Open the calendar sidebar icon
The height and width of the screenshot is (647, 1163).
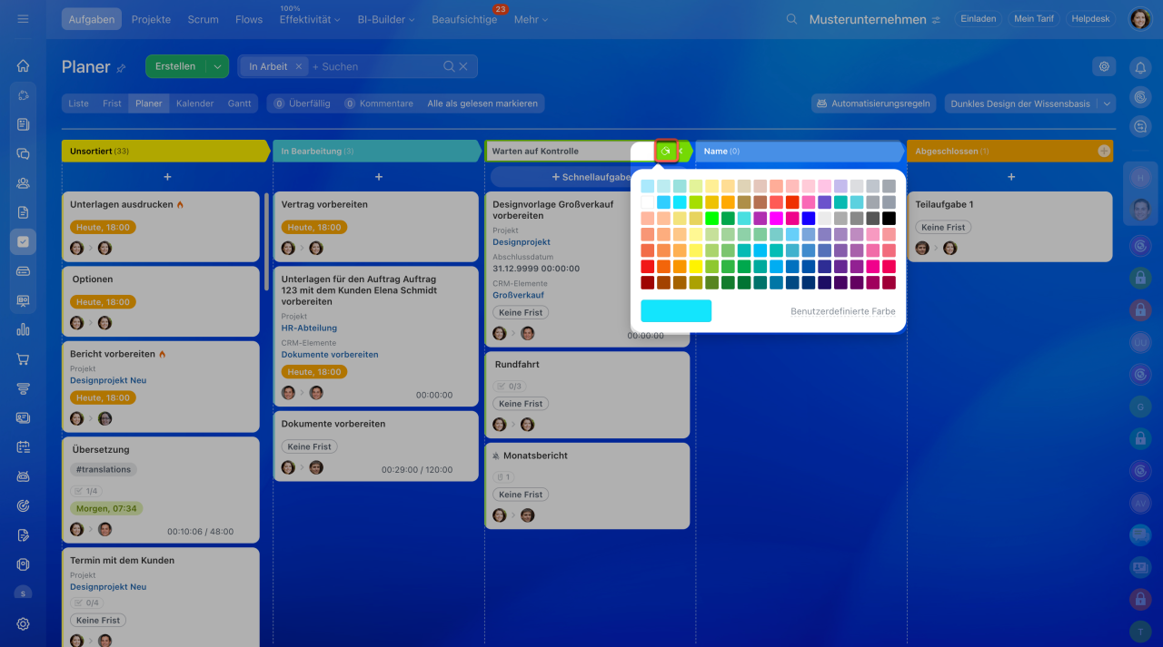(x=23, y=446)
